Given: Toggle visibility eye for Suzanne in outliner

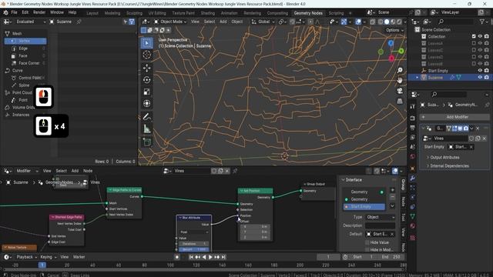Looking at the screenshot, I should click(x=480, y=77).
